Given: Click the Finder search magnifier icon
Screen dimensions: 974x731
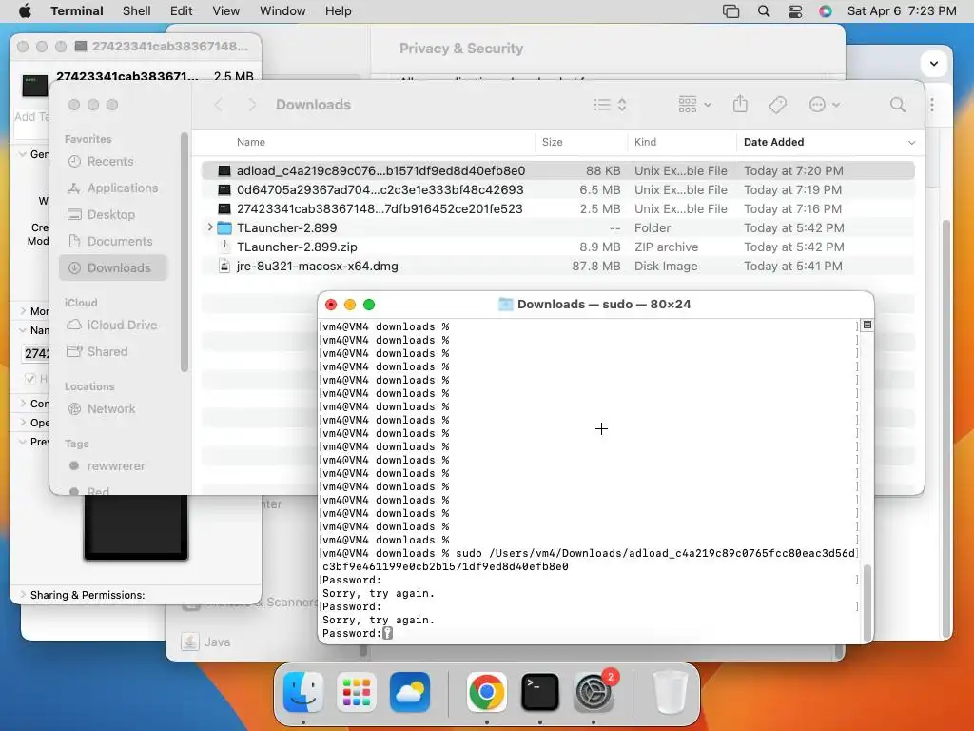Looking at the screenshot, I should 898,105.
